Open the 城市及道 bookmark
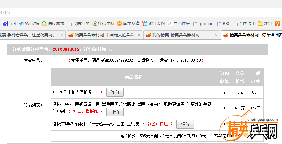 pyautogui.click(x=128, y=24)
